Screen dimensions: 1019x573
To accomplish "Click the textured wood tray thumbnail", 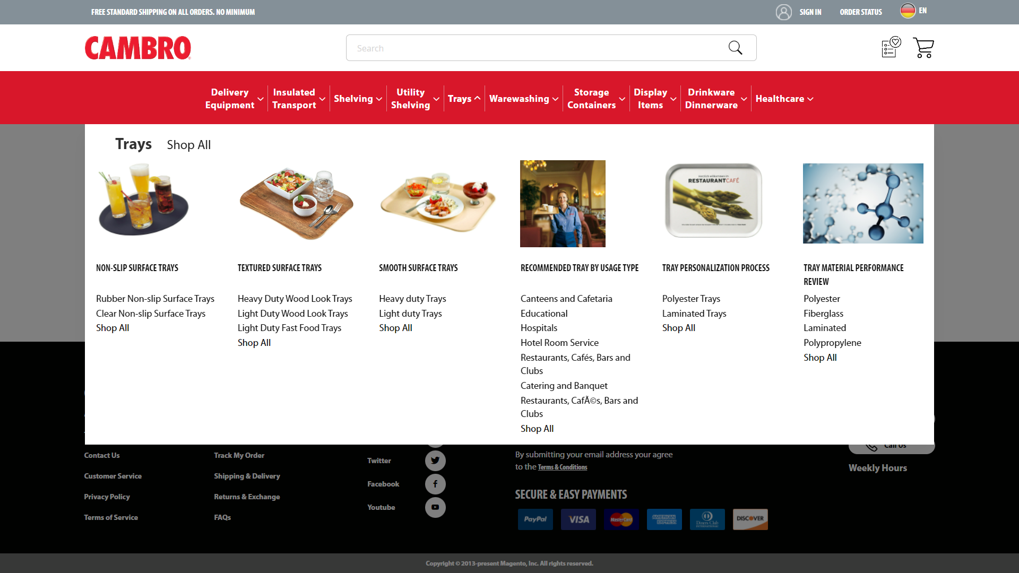I will click(296, 204).
